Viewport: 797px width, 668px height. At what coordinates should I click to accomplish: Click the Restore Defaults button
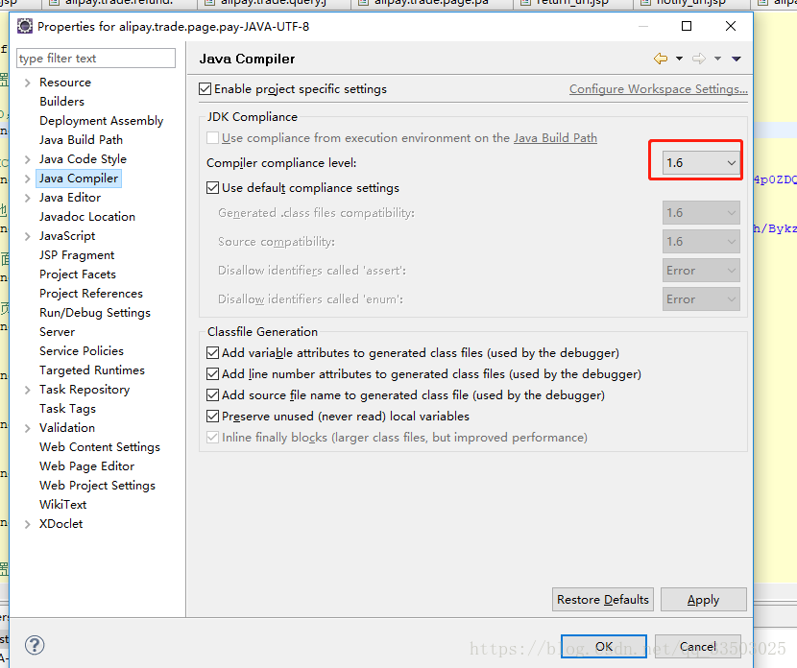click(x=603, y=600)
